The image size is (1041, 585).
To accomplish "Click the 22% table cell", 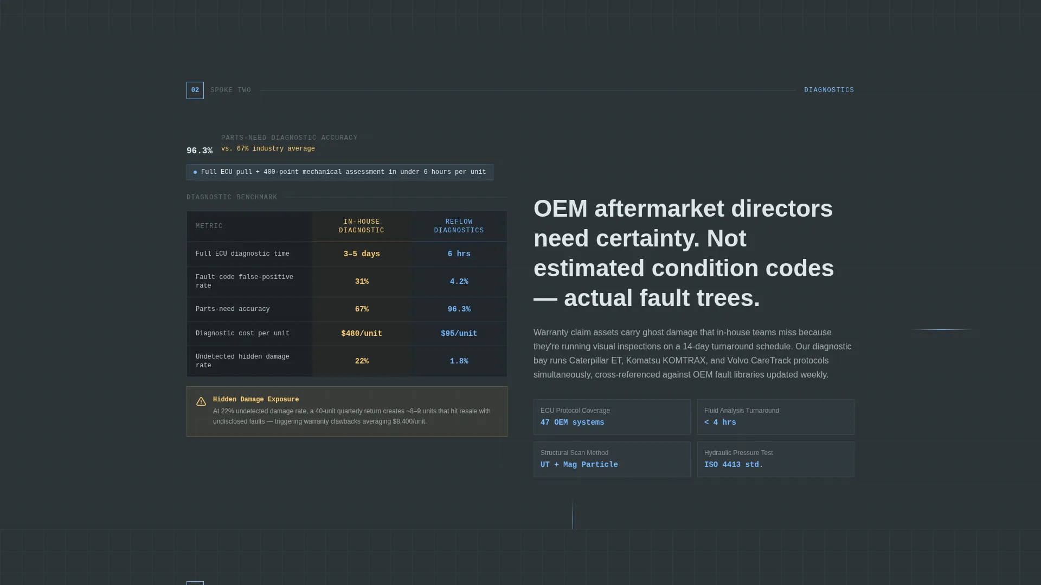I will coord(362,361).
